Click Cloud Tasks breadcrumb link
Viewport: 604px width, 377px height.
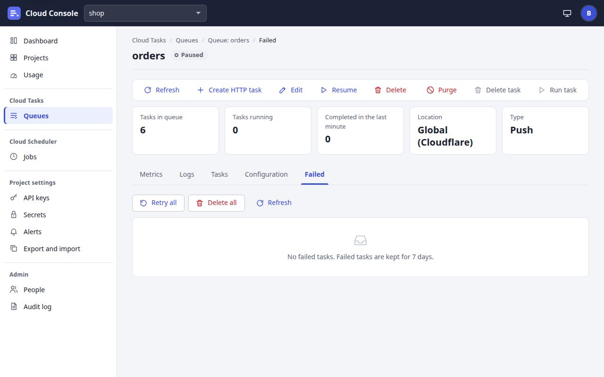pos(149,41)
